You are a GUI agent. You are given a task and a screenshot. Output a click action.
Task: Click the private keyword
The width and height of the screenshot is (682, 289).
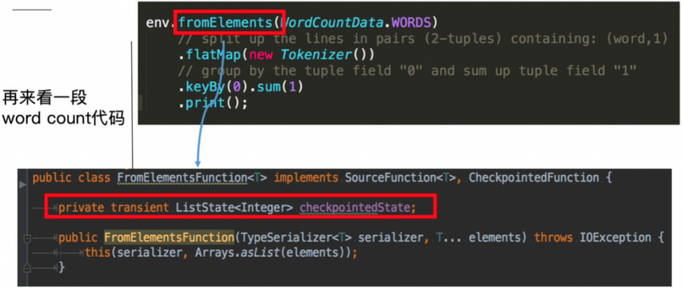[81, 208]
